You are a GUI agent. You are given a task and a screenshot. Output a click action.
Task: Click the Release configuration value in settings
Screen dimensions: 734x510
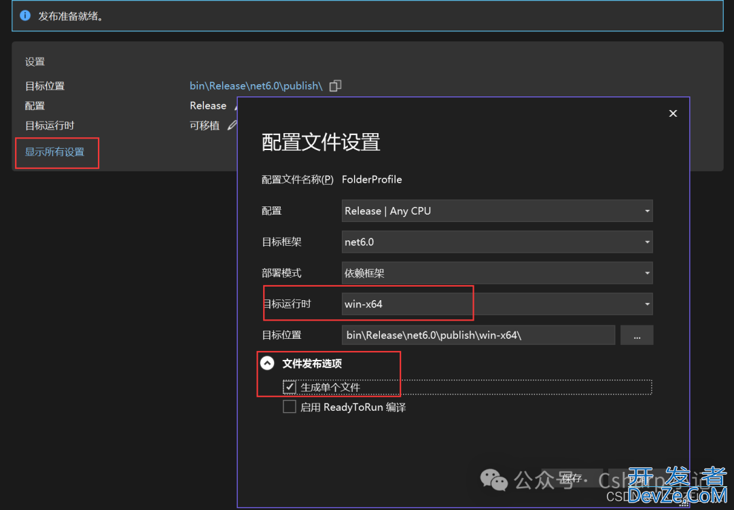(208, 106)
